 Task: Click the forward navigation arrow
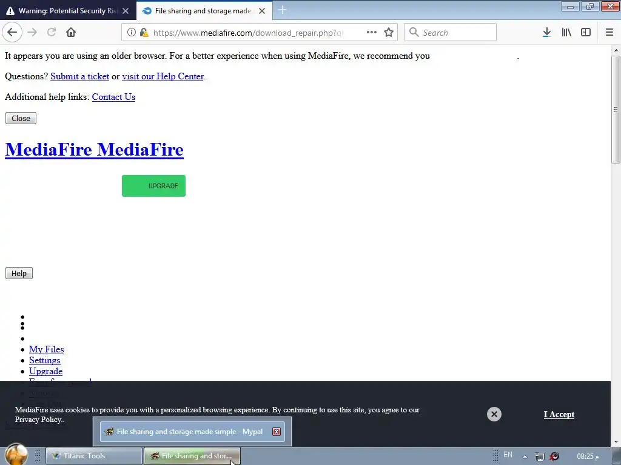pos(32,33)
